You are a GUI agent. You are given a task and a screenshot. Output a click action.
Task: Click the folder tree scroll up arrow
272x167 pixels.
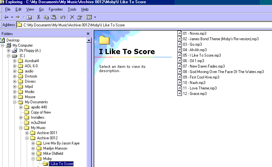pos(89,40)
